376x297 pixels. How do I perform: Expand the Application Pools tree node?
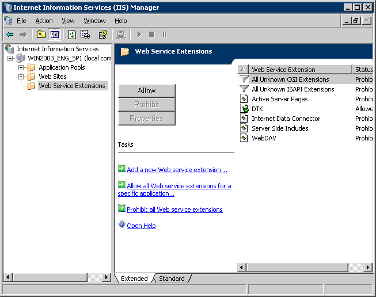(x=21, y=67)
